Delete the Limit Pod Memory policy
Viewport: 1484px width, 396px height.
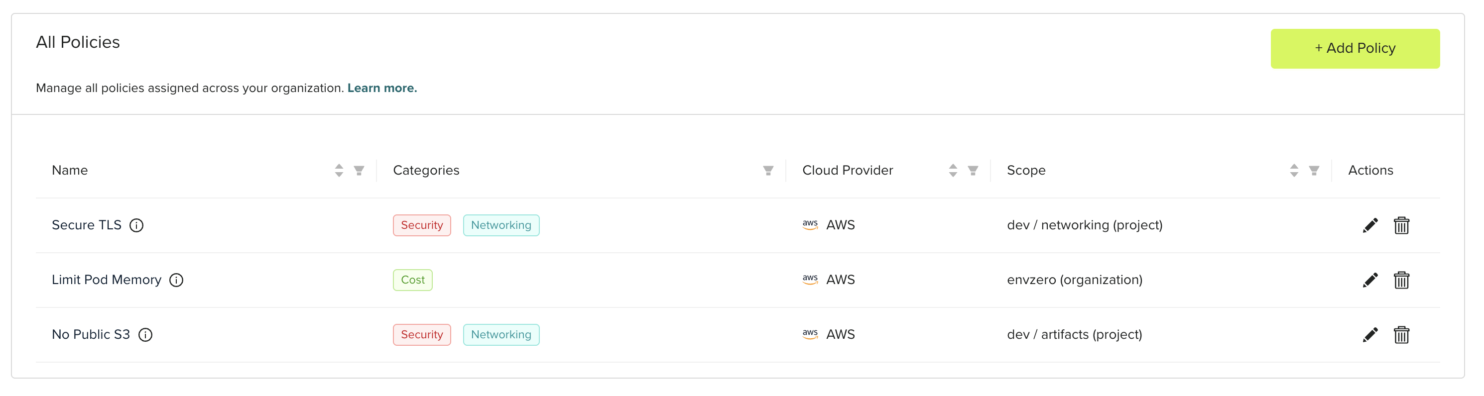(x=1401, y=280)
